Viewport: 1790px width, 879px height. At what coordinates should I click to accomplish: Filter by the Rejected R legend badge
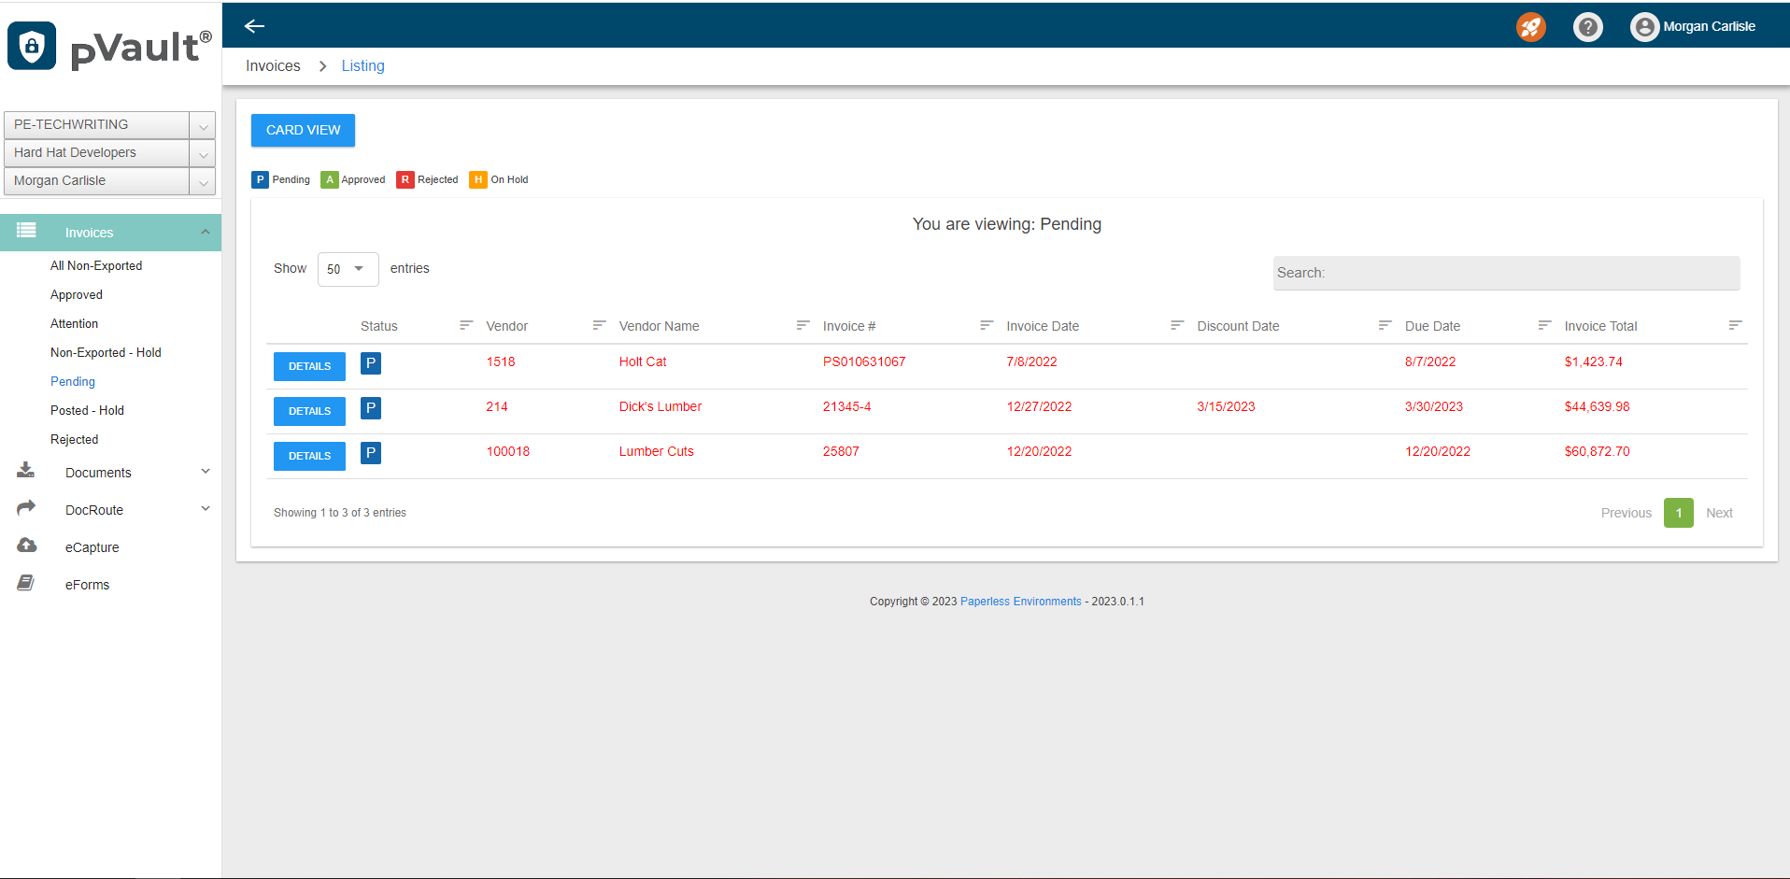(x=405, y=179)
